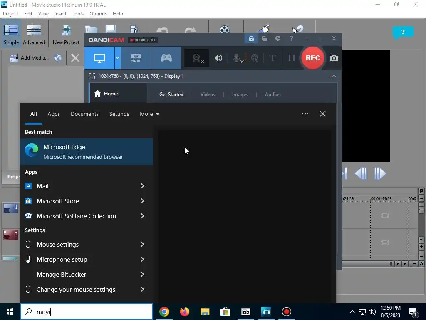Select the All search filter tab

[33, 114]
